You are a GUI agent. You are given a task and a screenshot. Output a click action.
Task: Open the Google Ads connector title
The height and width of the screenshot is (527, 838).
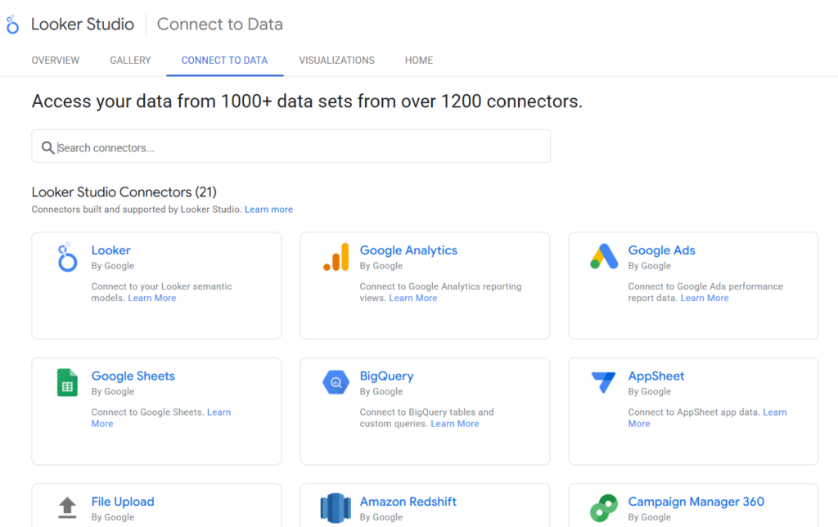tap(661, 250)
